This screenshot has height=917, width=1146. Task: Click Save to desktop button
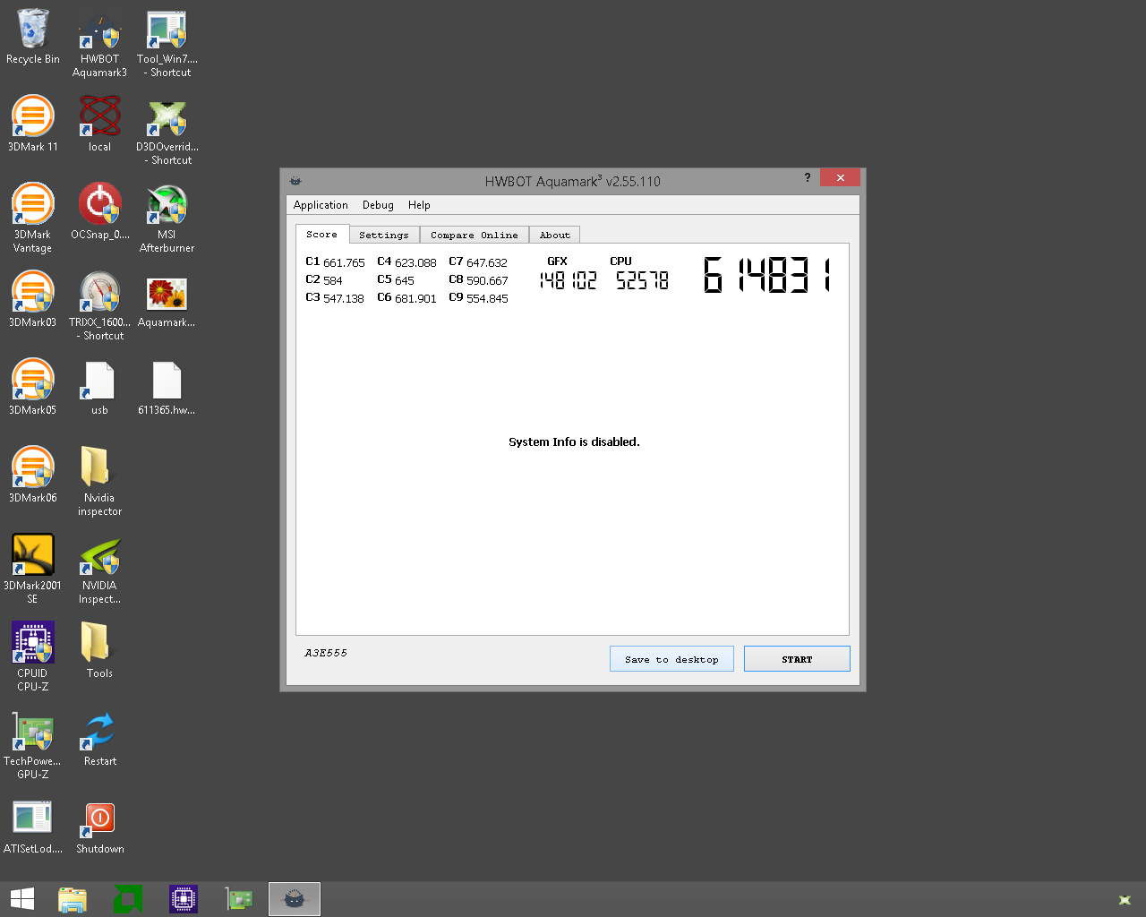[x=671, y=659]
